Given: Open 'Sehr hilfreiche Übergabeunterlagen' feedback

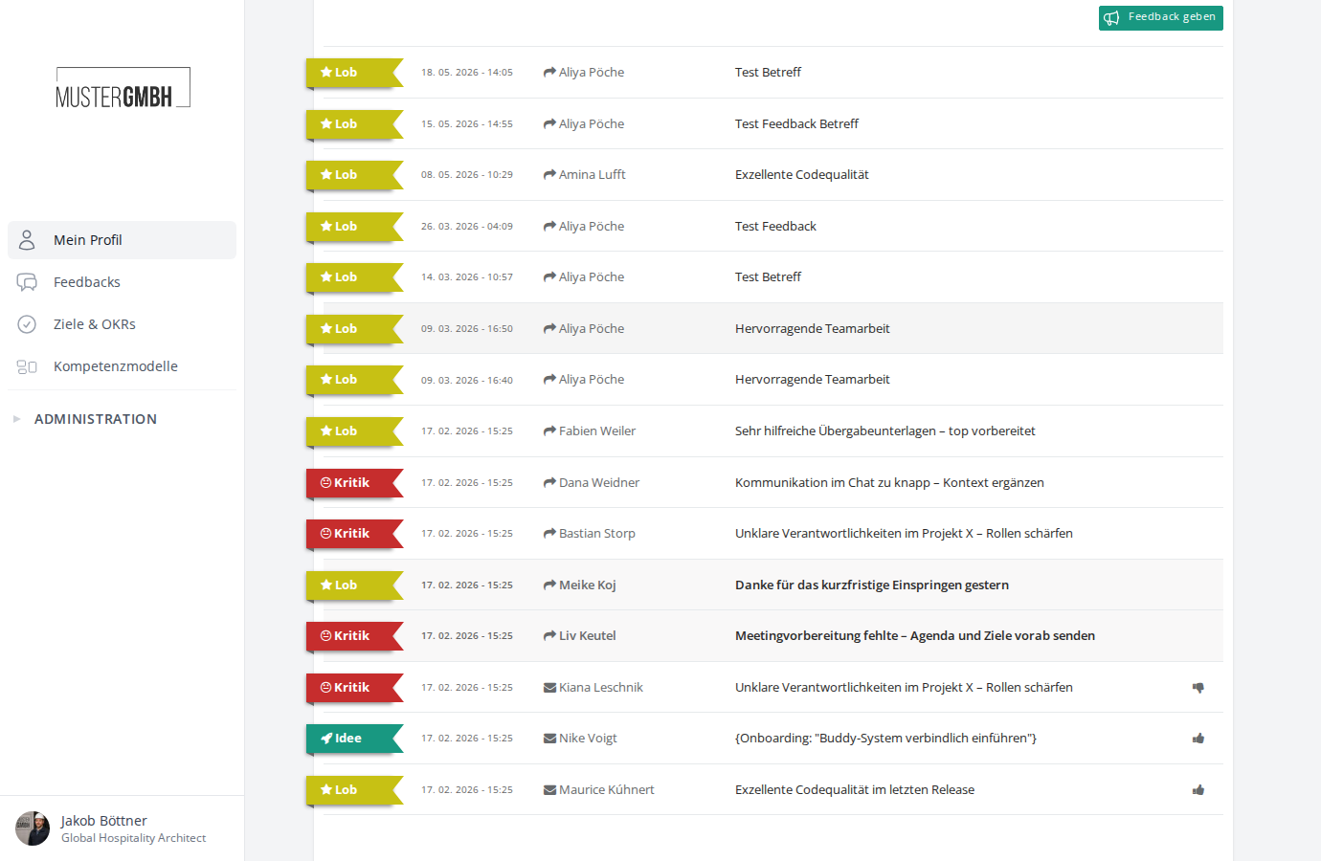Looking at the screenshot, I should 885,431.
